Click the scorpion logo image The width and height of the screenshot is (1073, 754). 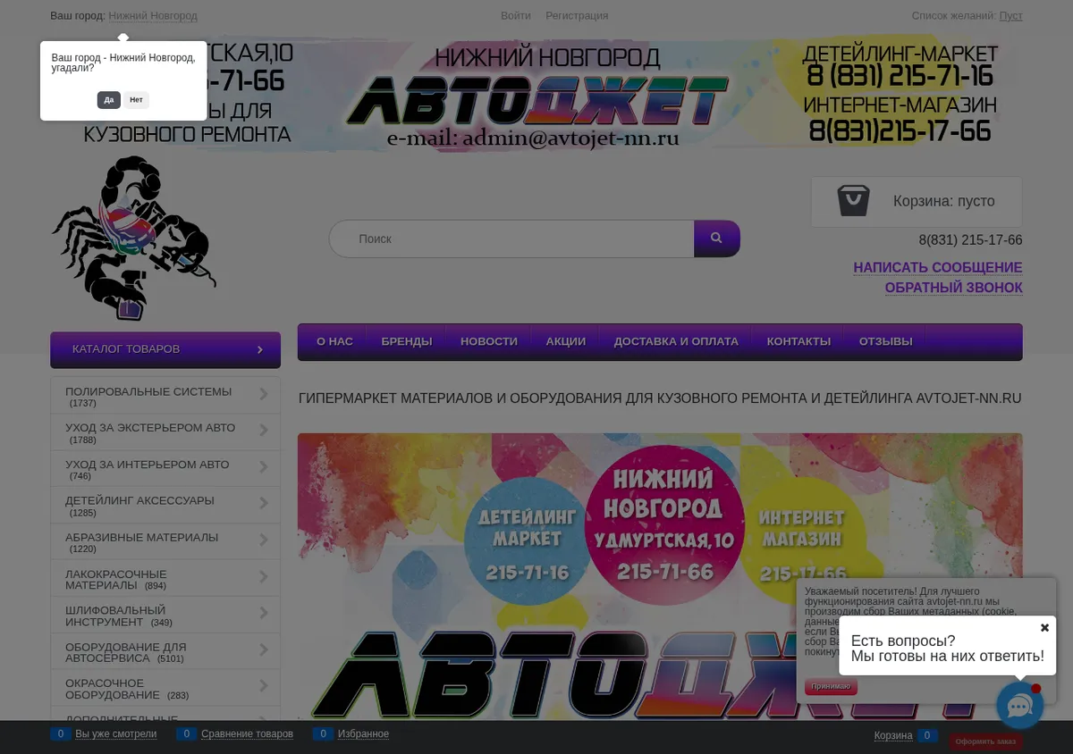coord(134,239)
